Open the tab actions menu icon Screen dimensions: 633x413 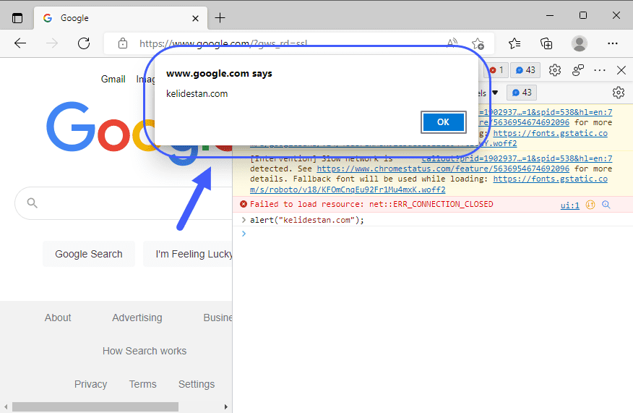[17, 18]
